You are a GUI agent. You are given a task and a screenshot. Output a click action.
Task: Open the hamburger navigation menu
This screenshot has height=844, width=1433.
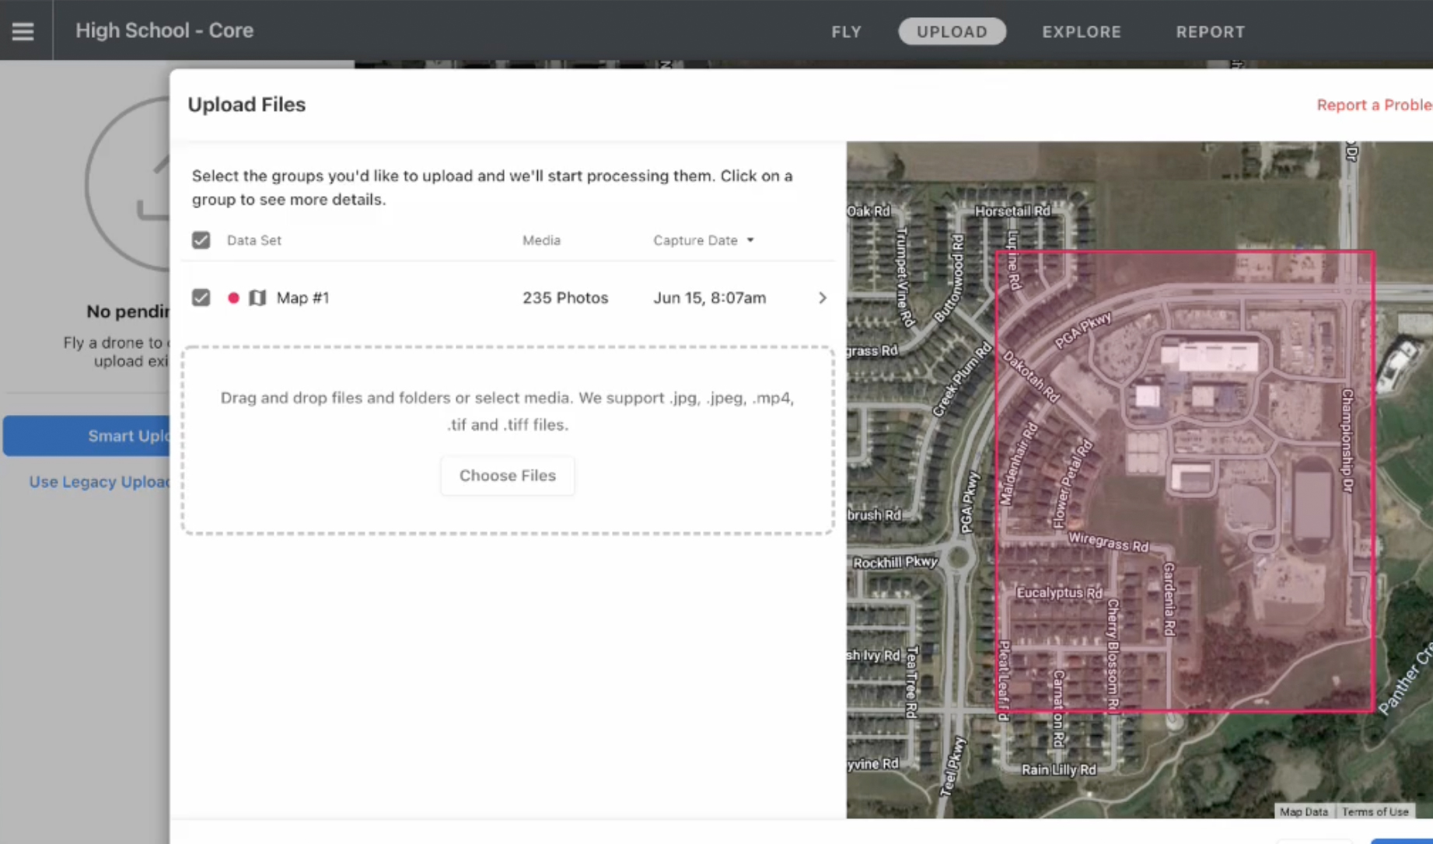[x=23, y=30]
